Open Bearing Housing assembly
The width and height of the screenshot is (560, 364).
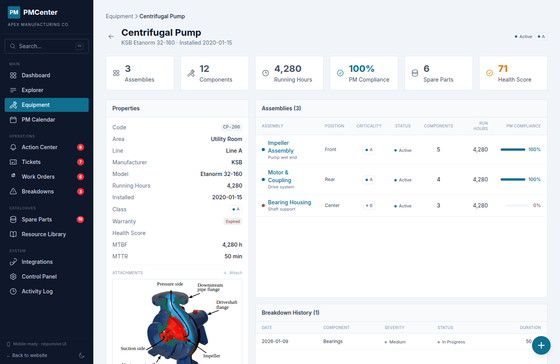click(289, 202)
